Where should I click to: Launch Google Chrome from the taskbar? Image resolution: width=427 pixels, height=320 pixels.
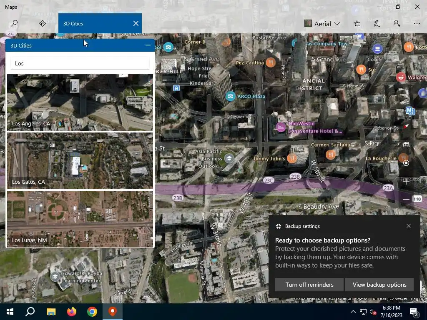point(92,312)
